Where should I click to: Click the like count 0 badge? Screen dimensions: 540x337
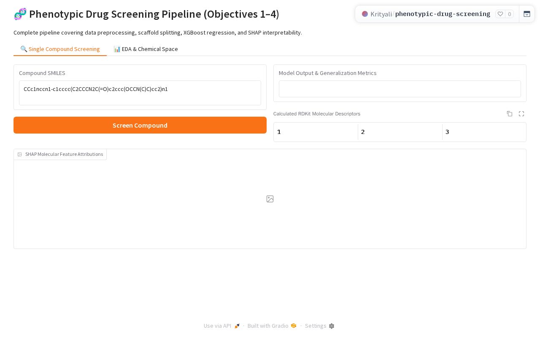(x=510, y=14)
